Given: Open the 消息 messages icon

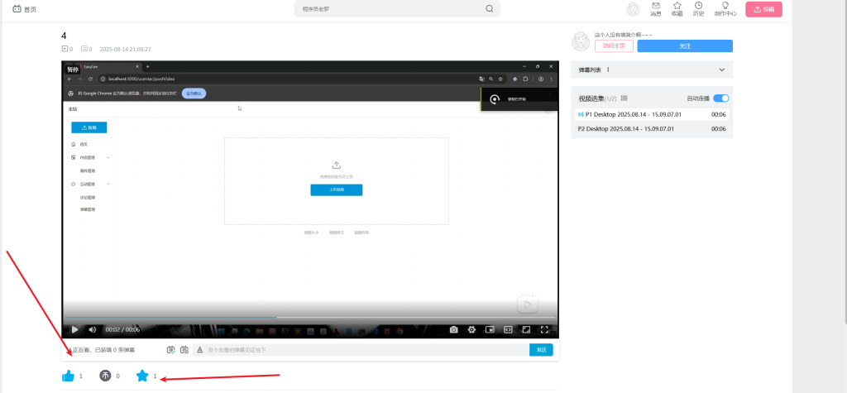Looking at the screenshot, I should click(656, 9).
